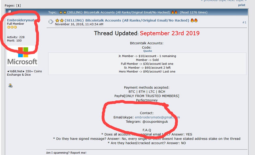Click the line 'Full Member -> $30/account last one'
Image resolution: width=255 pixels, height=155 pixels.
pos(147,64)
